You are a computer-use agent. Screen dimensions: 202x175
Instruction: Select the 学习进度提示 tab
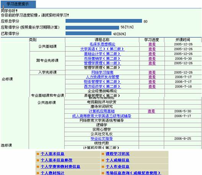pos(18,4)
